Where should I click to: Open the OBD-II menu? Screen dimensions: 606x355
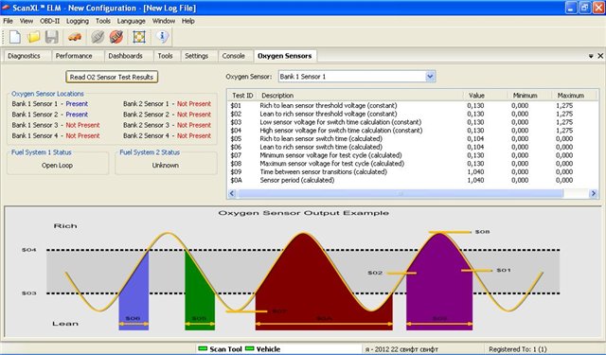click(x=50, y=21)
